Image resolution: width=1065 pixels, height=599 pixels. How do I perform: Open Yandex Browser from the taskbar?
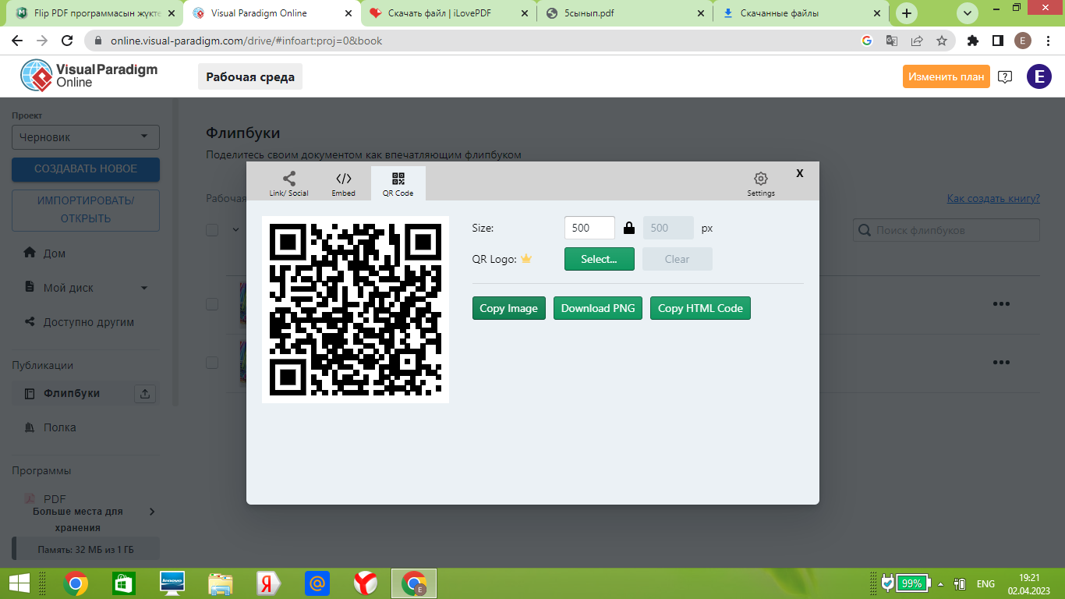click(366, 583)
